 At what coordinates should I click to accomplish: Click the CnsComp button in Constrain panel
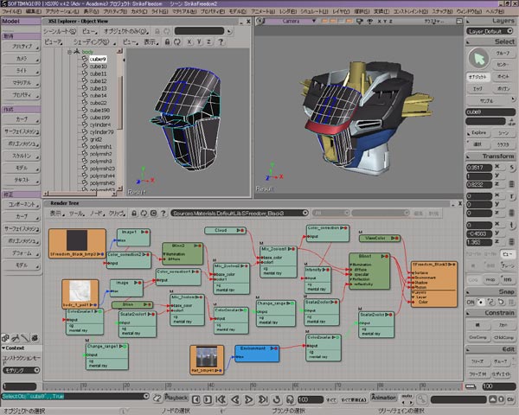coord(478,337)
